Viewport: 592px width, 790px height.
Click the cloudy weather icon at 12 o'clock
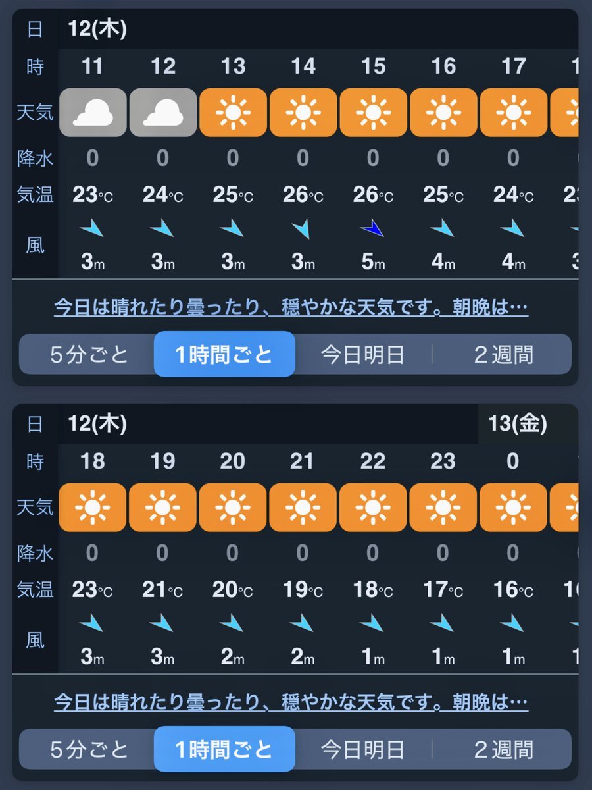pos(163,113)
